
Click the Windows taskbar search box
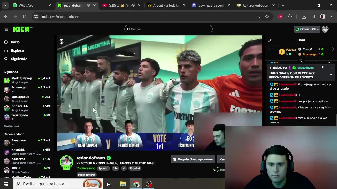(58, 184)
